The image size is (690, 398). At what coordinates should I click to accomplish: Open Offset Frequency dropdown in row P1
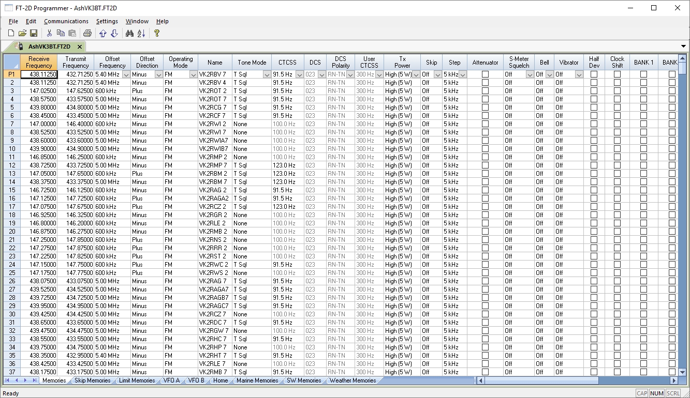[x=126, y=74]
